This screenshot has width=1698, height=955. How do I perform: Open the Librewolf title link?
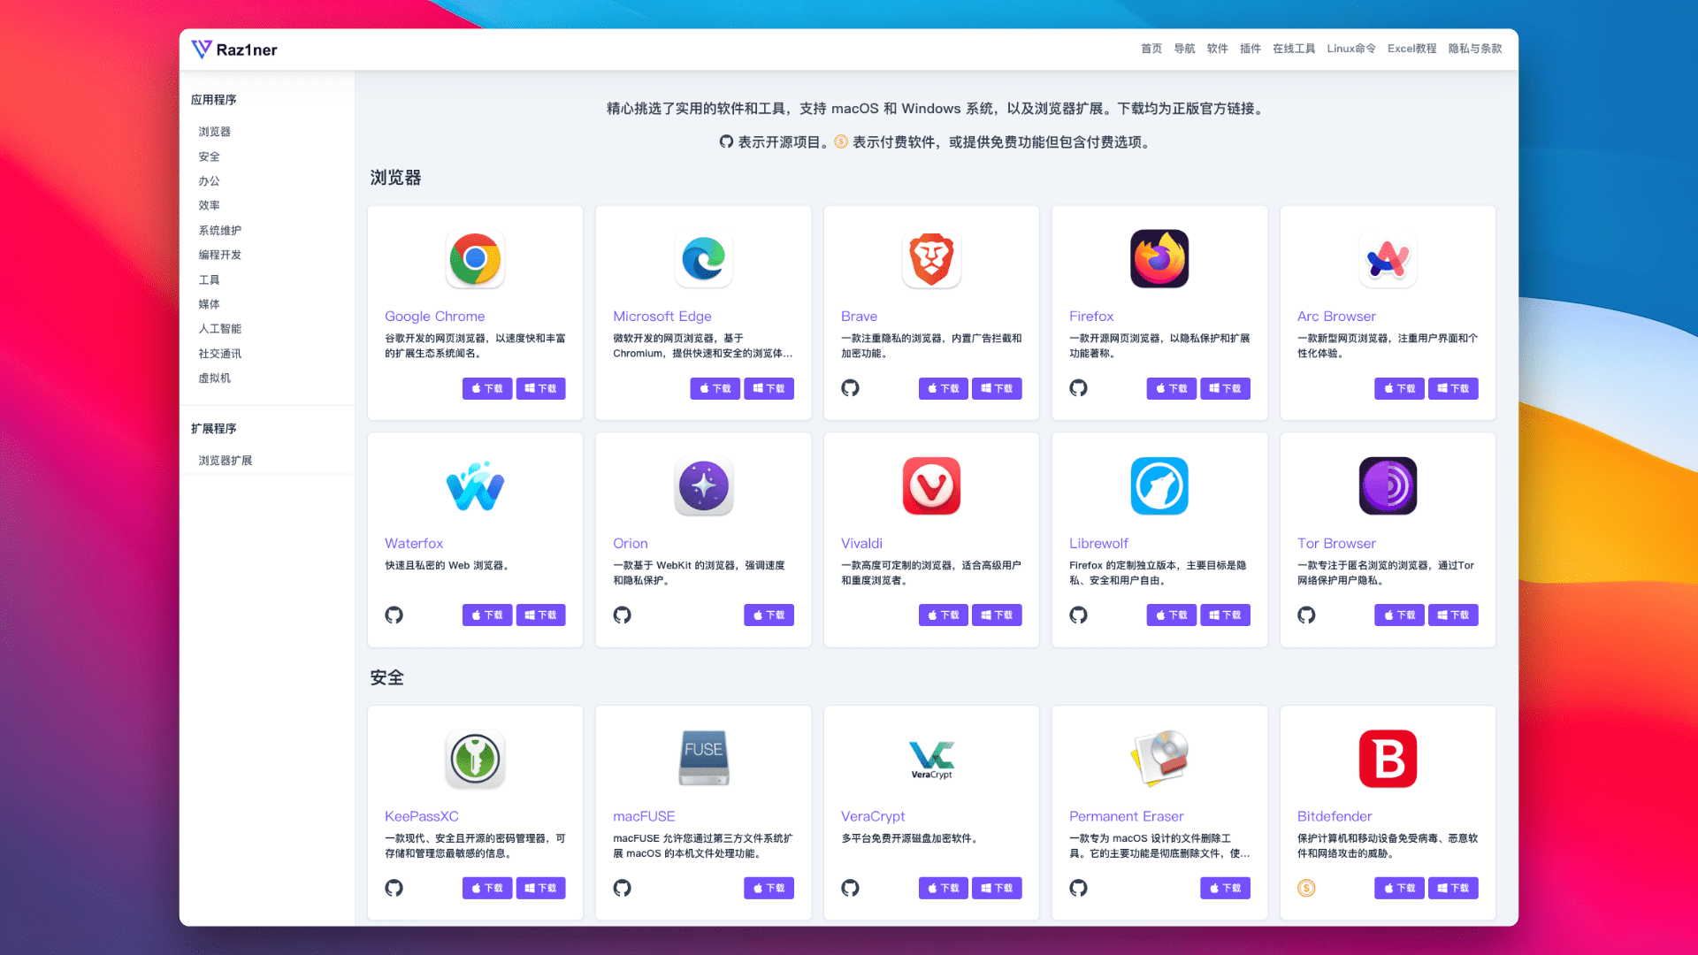[1098, 544]
